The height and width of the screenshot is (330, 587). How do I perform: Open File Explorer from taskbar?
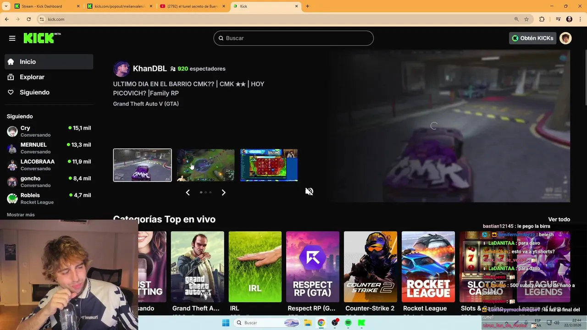coord(308,323)
